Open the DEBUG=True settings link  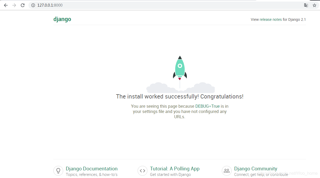click(x=207, y=106)
